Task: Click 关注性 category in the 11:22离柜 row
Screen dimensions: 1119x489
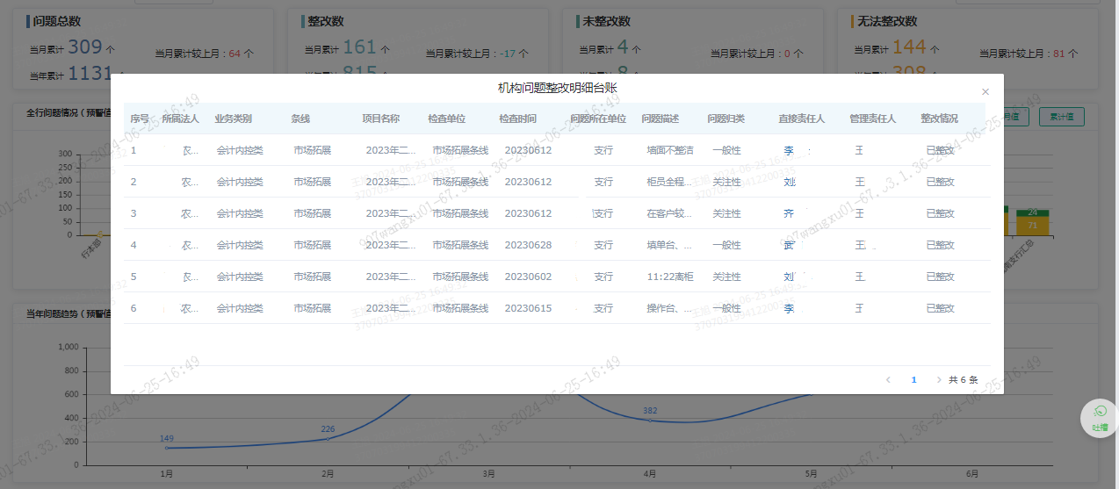Action: [726, 277]
